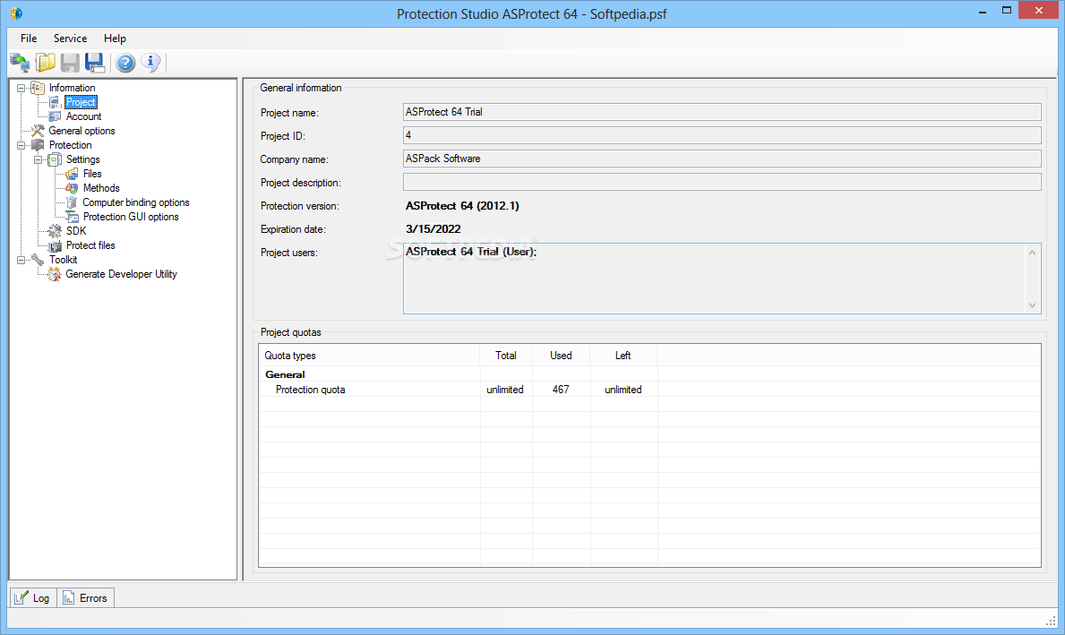
Task: Click the unlimited value under Left
Action: click(x=623, y=390)
